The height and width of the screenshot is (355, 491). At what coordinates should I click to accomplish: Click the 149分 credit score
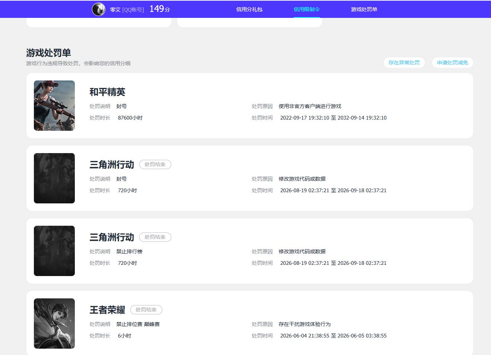pyautogui.click(x=160, y=9)
